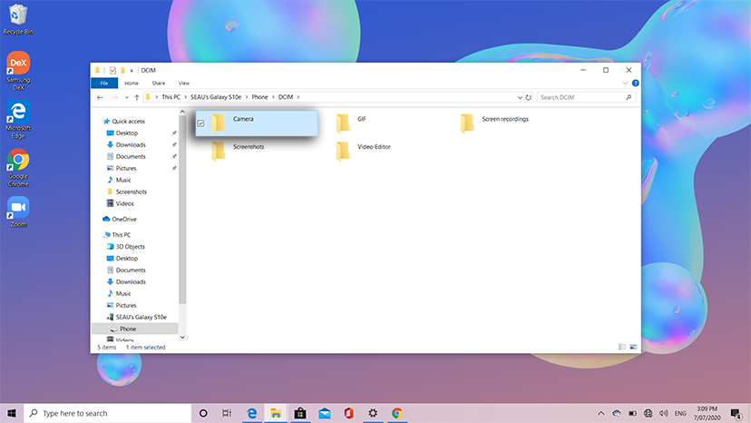Open Settings gear on taskbar
Screen dimensions: 751x423
pos(373,413)
